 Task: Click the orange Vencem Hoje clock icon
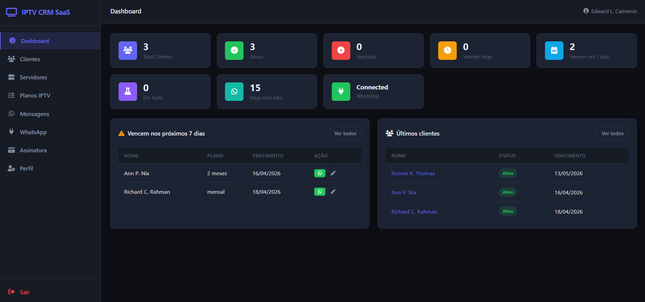[x=447, y=50]
